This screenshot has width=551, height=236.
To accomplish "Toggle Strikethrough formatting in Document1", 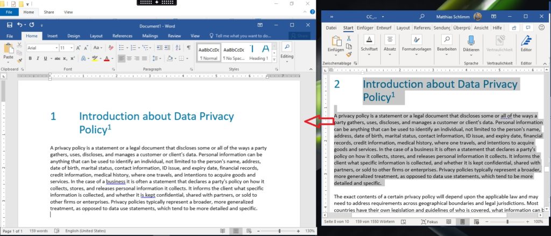I will [57, 58].
